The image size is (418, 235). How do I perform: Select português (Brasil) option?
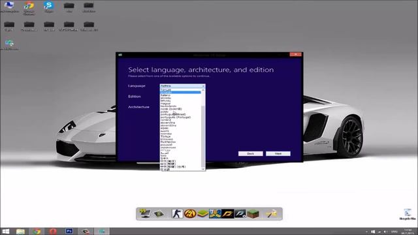180,114
